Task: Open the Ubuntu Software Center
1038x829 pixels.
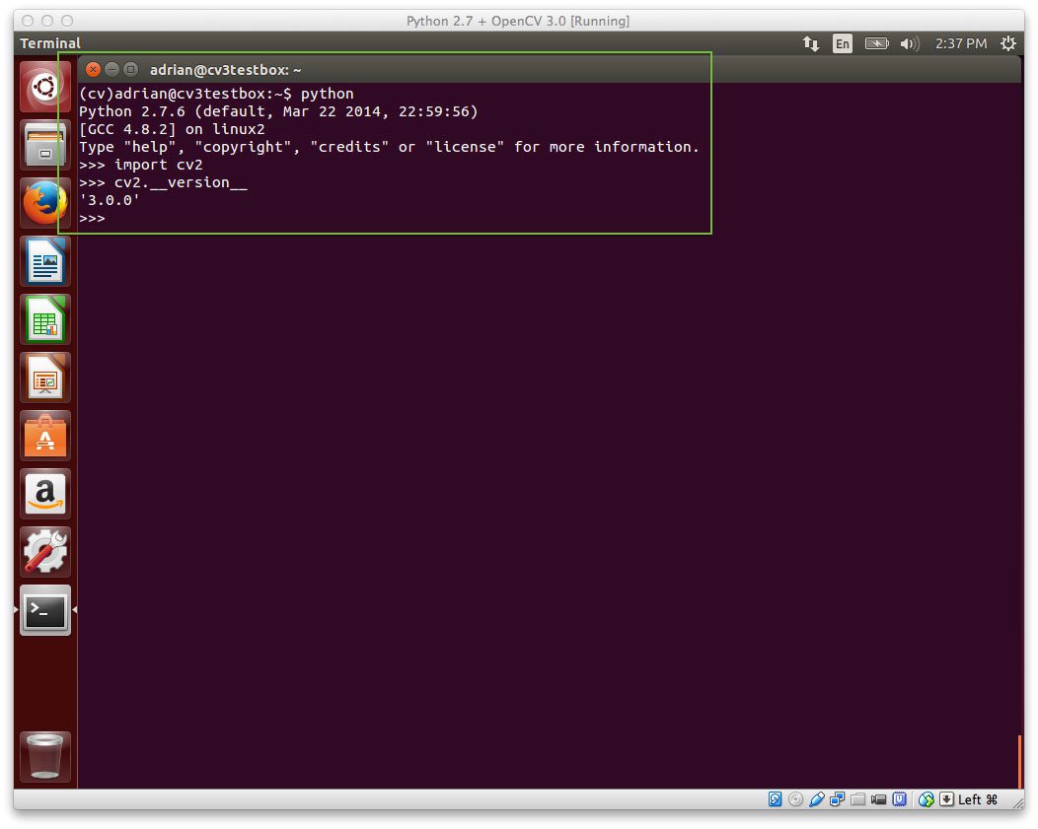Action: pyautogui.click(x=44, y=435)
